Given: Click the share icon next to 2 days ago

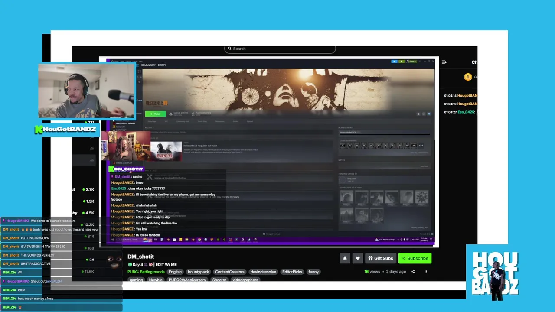Looking at the screenshot, I should (x=413, y=272).
